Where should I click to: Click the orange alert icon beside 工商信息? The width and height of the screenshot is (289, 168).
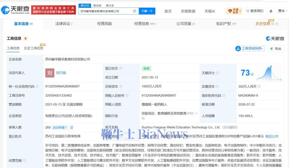(x=26, y=39)
